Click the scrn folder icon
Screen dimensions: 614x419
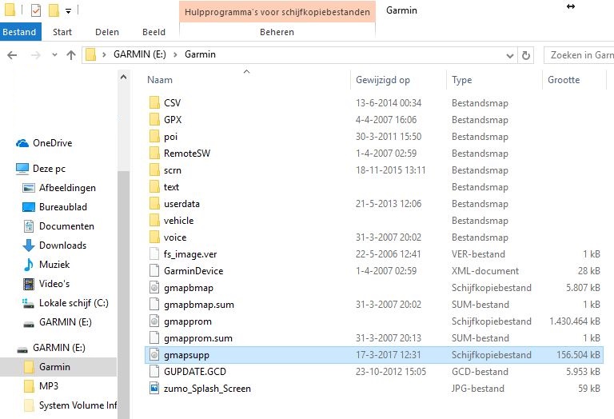tap(154, 170)
